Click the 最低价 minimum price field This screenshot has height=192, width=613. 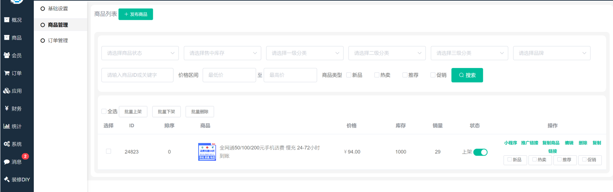click(x=229, y=75)
